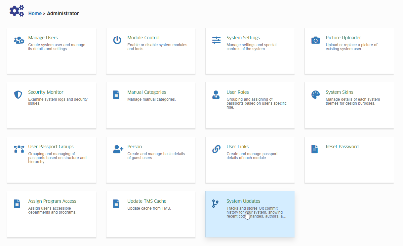This screenshot has width=403, height=246.
Task: Click the Security Monitor shield icon
Action: 18,95
